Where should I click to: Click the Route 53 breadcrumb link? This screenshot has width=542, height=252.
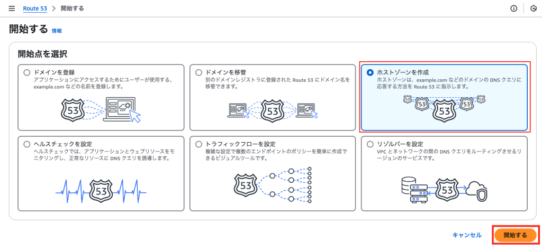click(x=35, y=8)
